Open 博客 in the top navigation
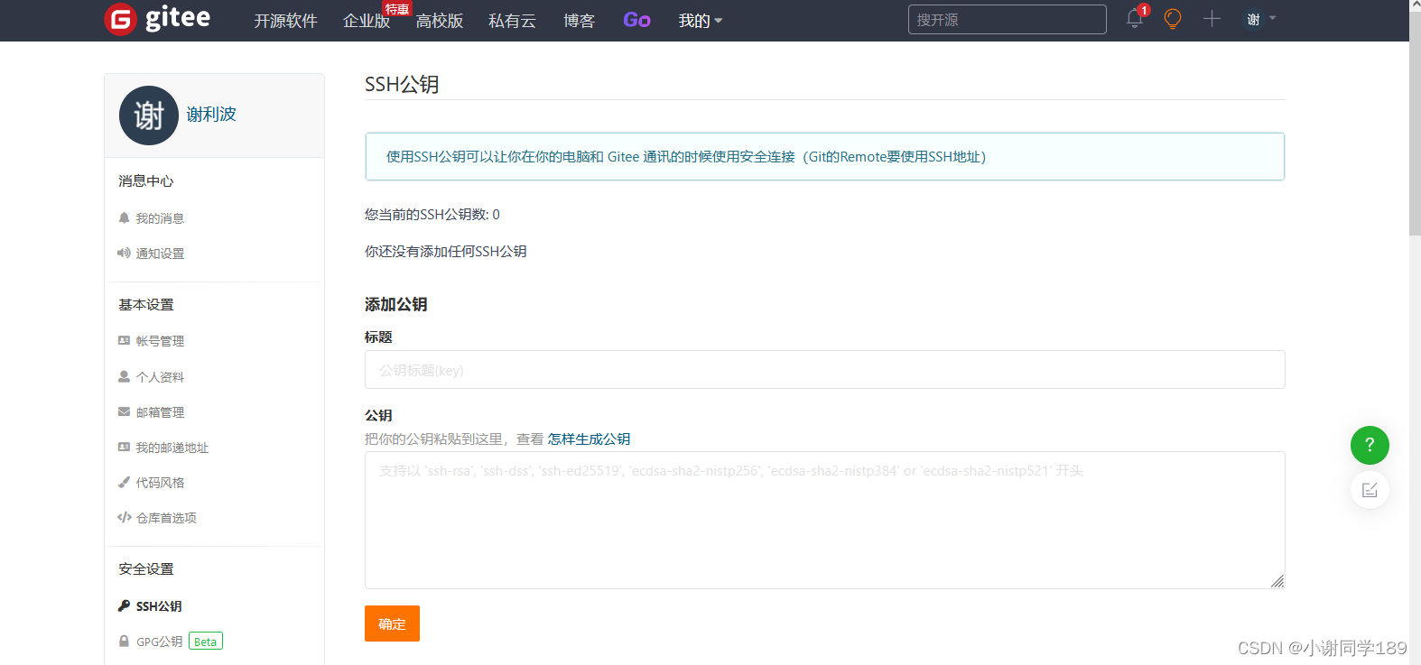 click(x=579, y=21)
